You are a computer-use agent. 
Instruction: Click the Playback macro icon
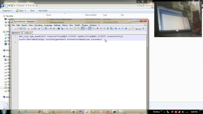(104, 28)
